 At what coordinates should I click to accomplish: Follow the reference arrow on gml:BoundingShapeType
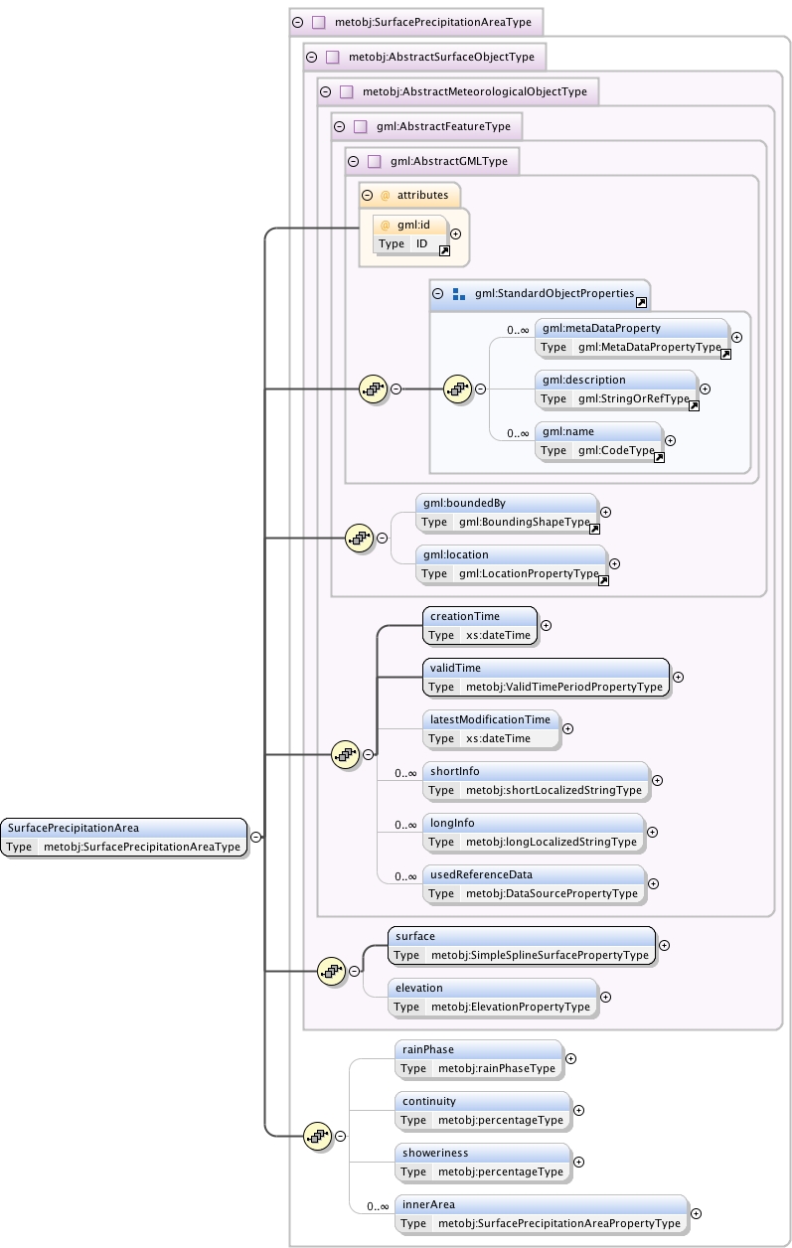pos(595,529)
